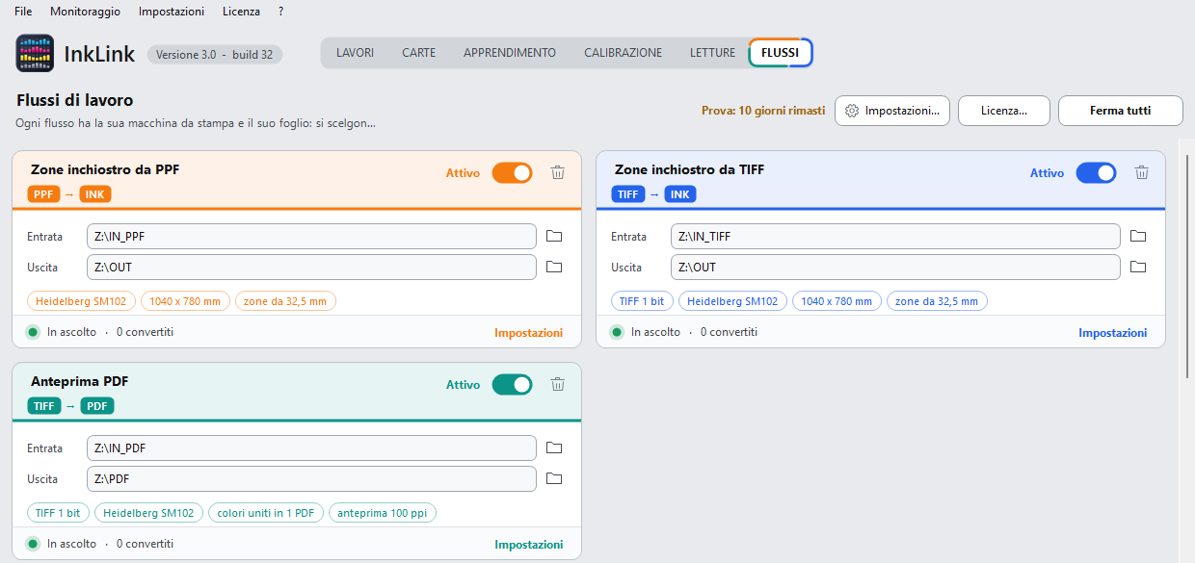
Task: Select the LETTURE tab
Action: [712, 53]
